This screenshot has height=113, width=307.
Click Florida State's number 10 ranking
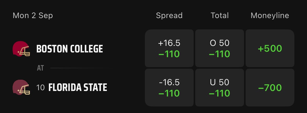pos(41,88)
